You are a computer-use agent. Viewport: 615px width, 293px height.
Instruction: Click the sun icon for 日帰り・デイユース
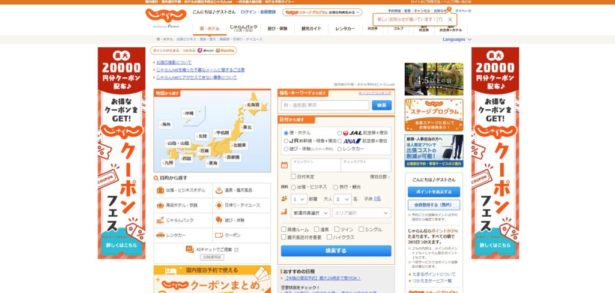click(x=219, y=205)
